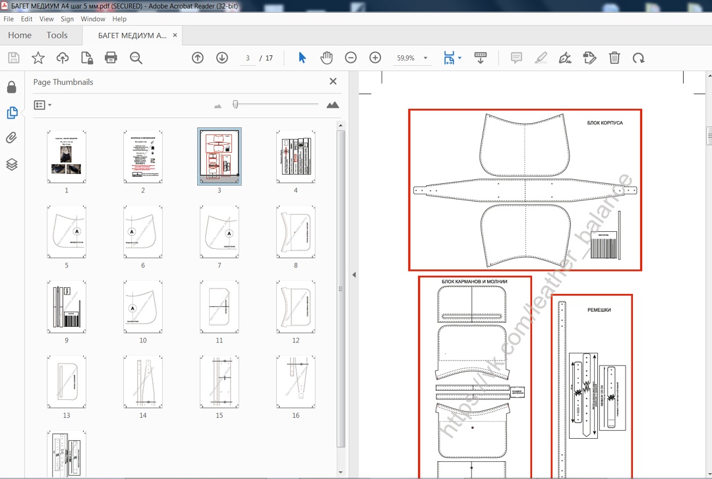Activate the arrow Selection tool
This screenshot has height=479, width=712.
[302, 58]
